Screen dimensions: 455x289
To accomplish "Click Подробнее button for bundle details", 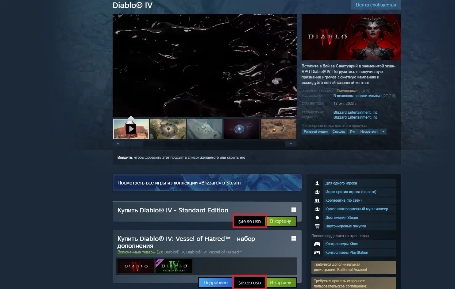I will [216, 283].
